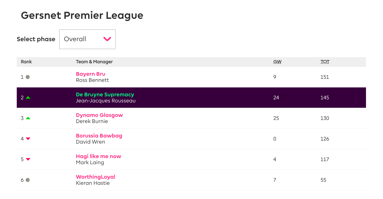Click the grey no-change dot for rank 6
This screenshot has width=383, height=199.
[x=28, y=180]
